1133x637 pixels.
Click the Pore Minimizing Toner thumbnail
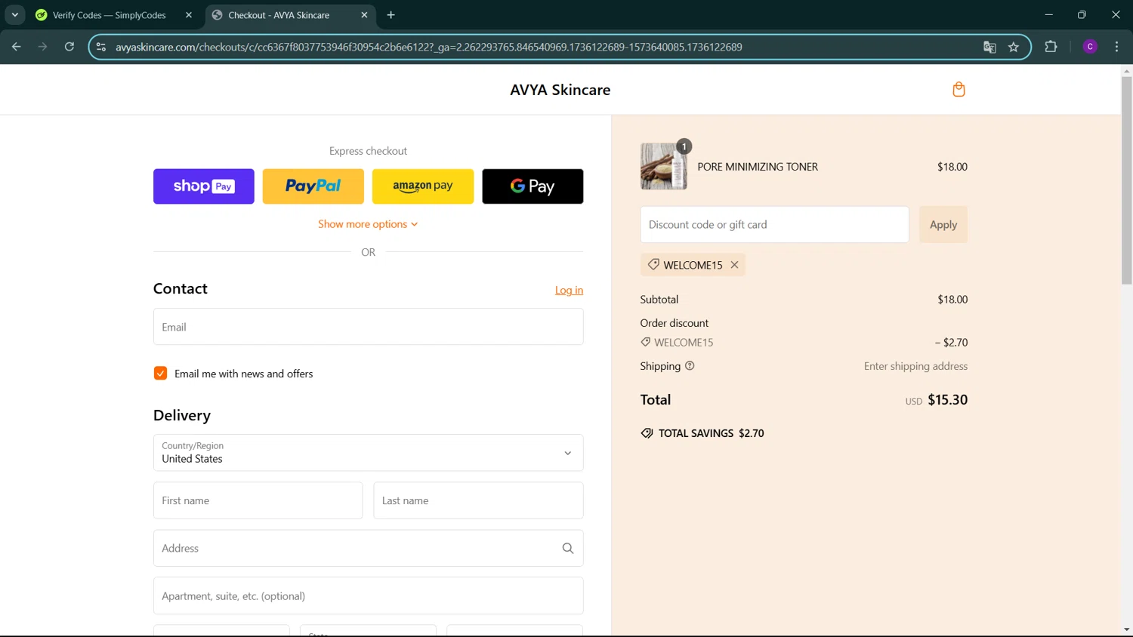coord(664,166)
